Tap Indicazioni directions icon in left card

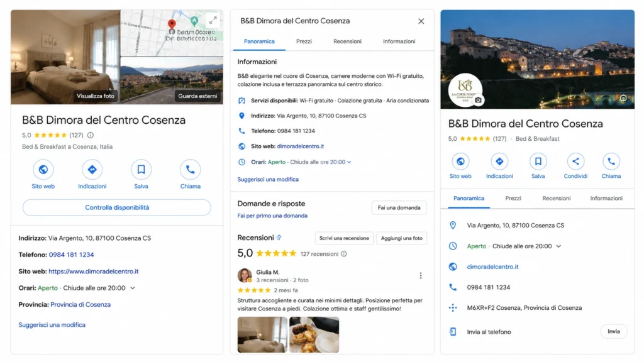tap(92, 169)
